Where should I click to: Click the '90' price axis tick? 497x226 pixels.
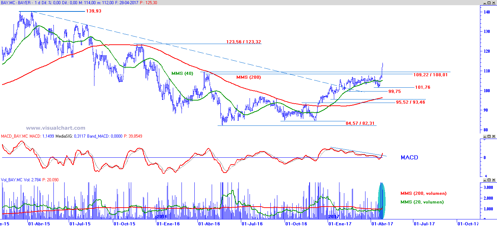pos(486,110)
